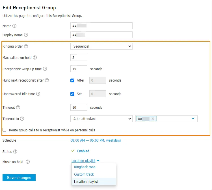Click the wrap-up time seconds field
Image resolution: width=212 pixels, height=190 pixels.
click(x=79, y=69)
